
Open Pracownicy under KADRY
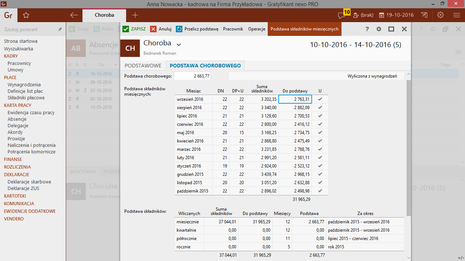tap(19, 63)
